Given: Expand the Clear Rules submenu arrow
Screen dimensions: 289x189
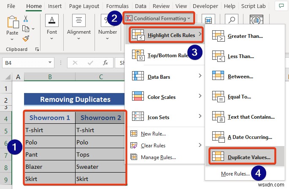Looking at the screenshot, I should pyautogui.click(x=200, y=145).
